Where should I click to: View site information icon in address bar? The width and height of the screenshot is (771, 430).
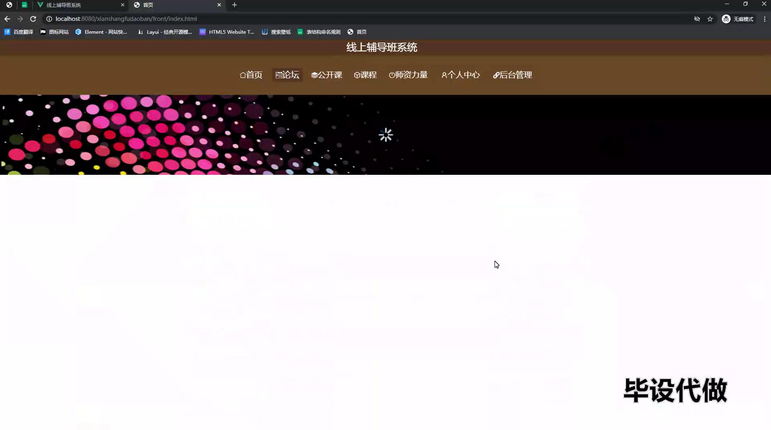[x=49, y=19]
